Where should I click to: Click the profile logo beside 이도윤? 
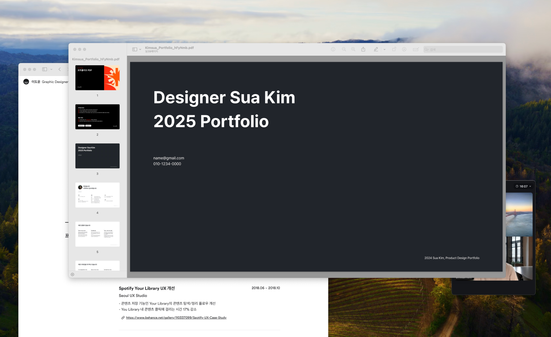pyautogui.click(x=26, y=82)
